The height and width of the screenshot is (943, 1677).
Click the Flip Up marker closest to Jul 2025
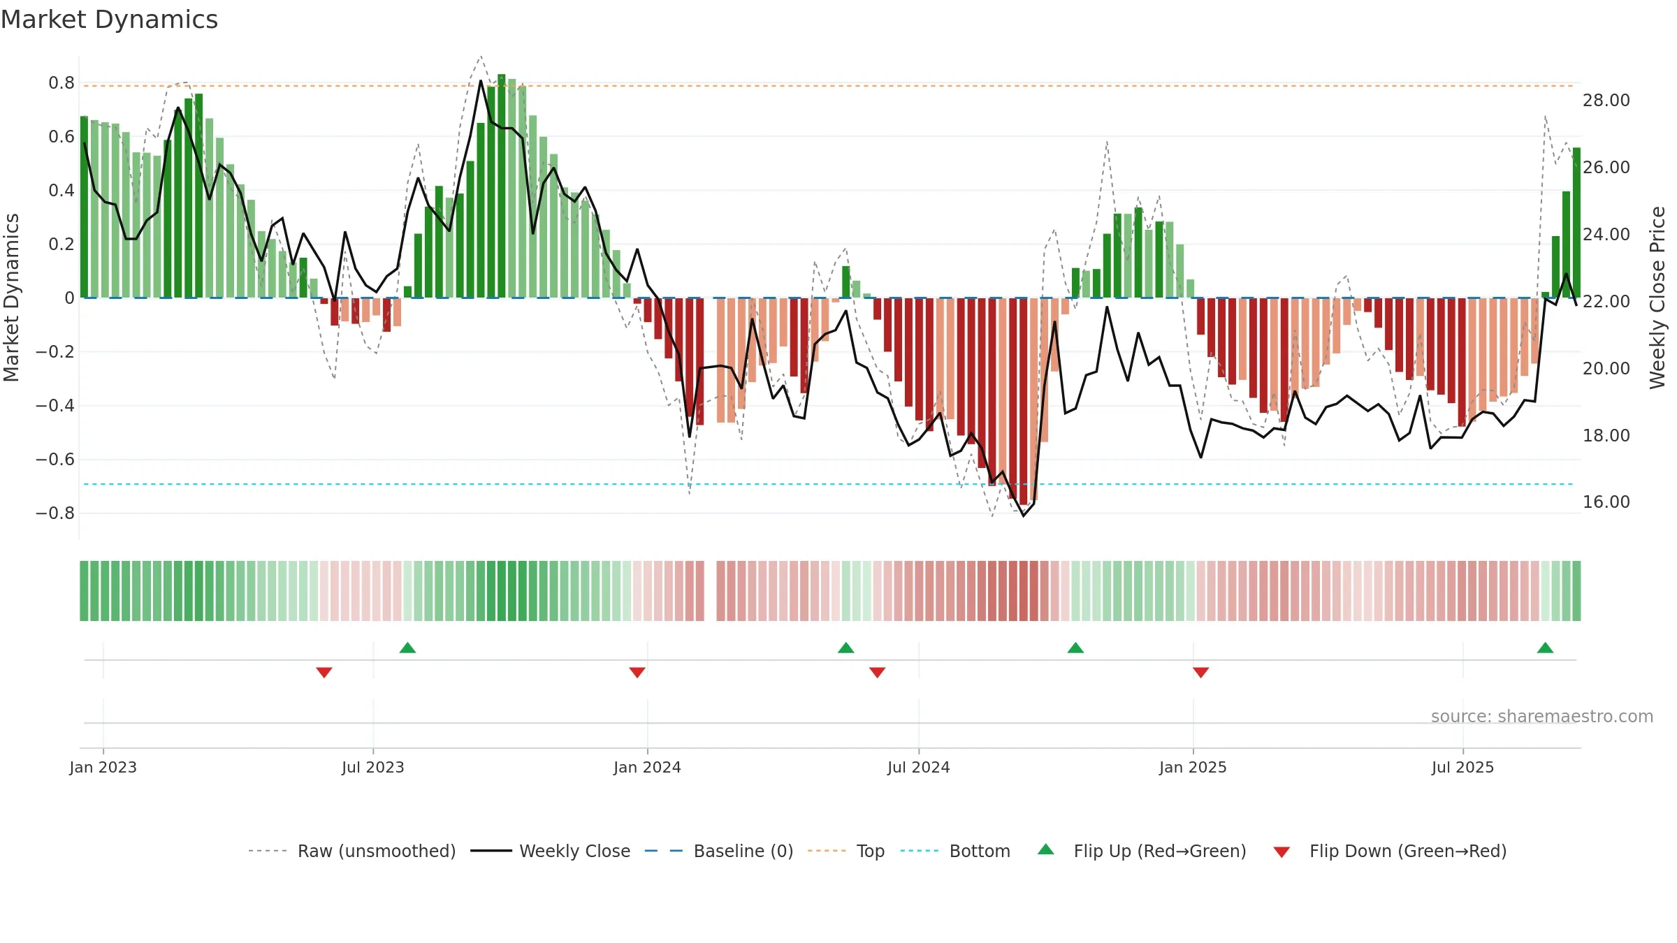[1545, 648]
